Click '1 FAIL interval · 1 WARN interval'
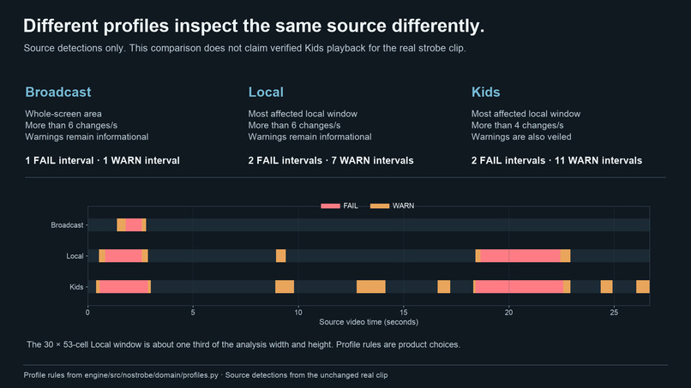Viewport: 691px width, 388px height. coord(102,161)
